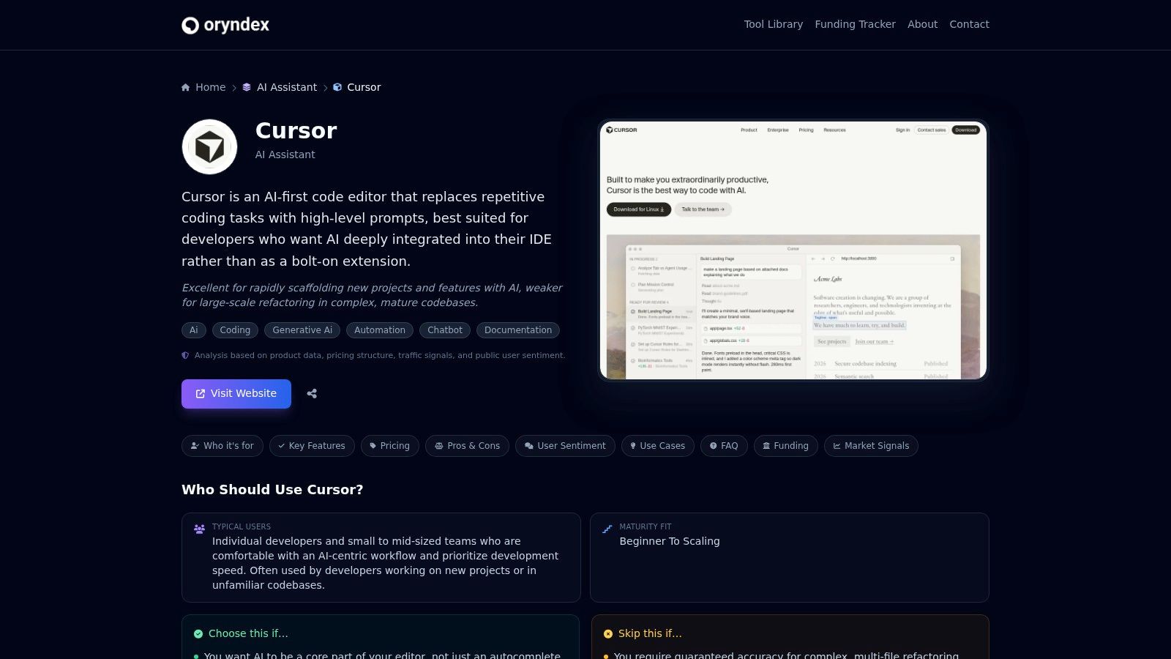This screenshot has height=659, width=1171.
Task: Jump to User Sentiment section
Action: (x=565, y=446)
